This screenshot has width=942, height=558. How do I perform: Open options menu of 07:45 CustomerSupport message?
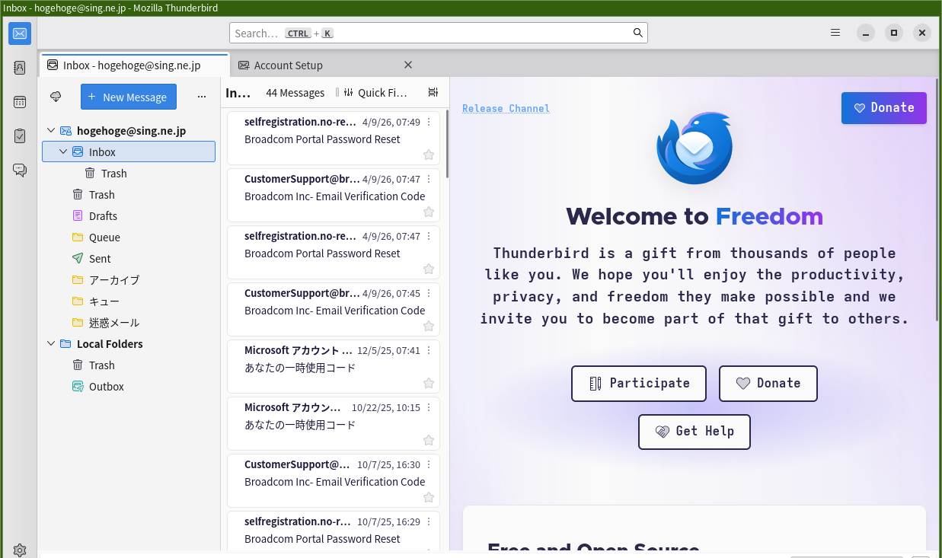pyautogui.click(x=429, y=293)
